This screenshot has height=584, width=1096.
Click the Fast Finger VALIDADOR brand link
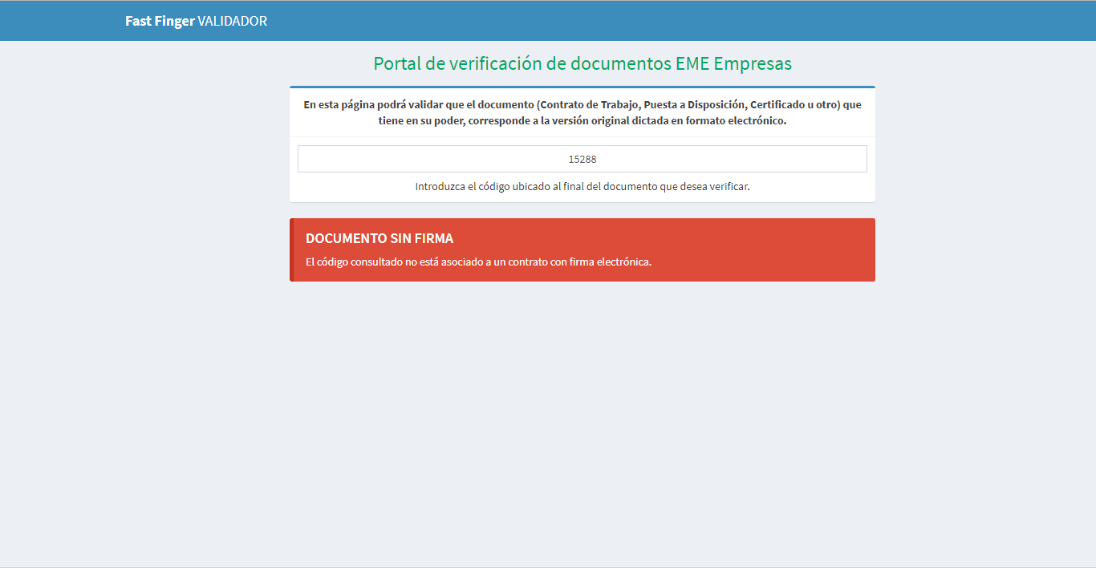click(196, 21)
